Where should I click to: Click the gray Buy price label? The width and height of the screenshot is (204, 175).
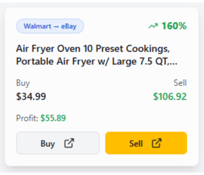[23, 83]
